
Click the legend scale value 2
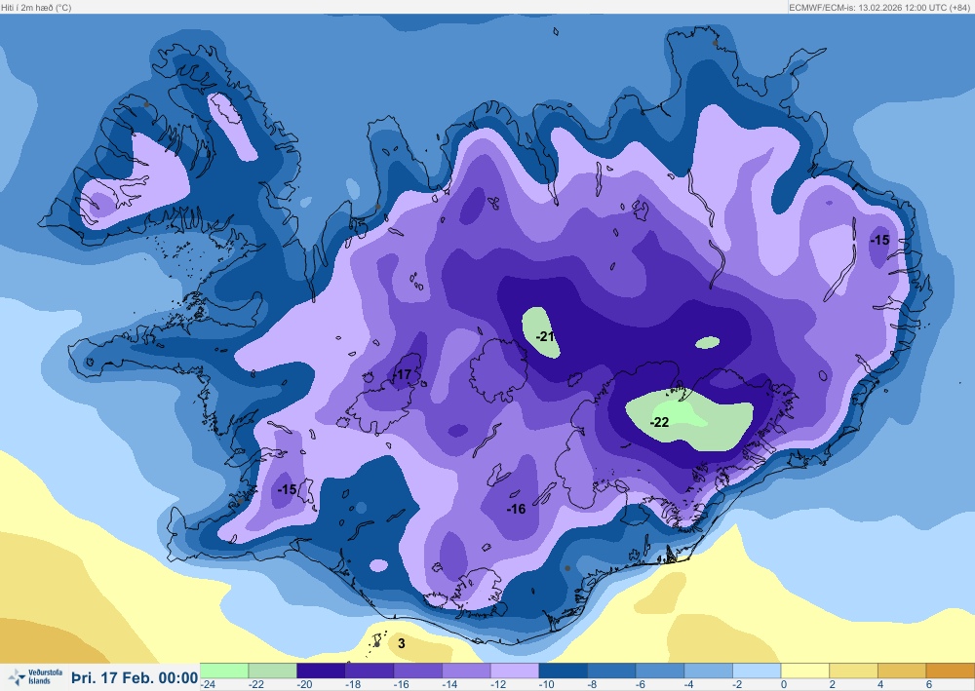832,684
